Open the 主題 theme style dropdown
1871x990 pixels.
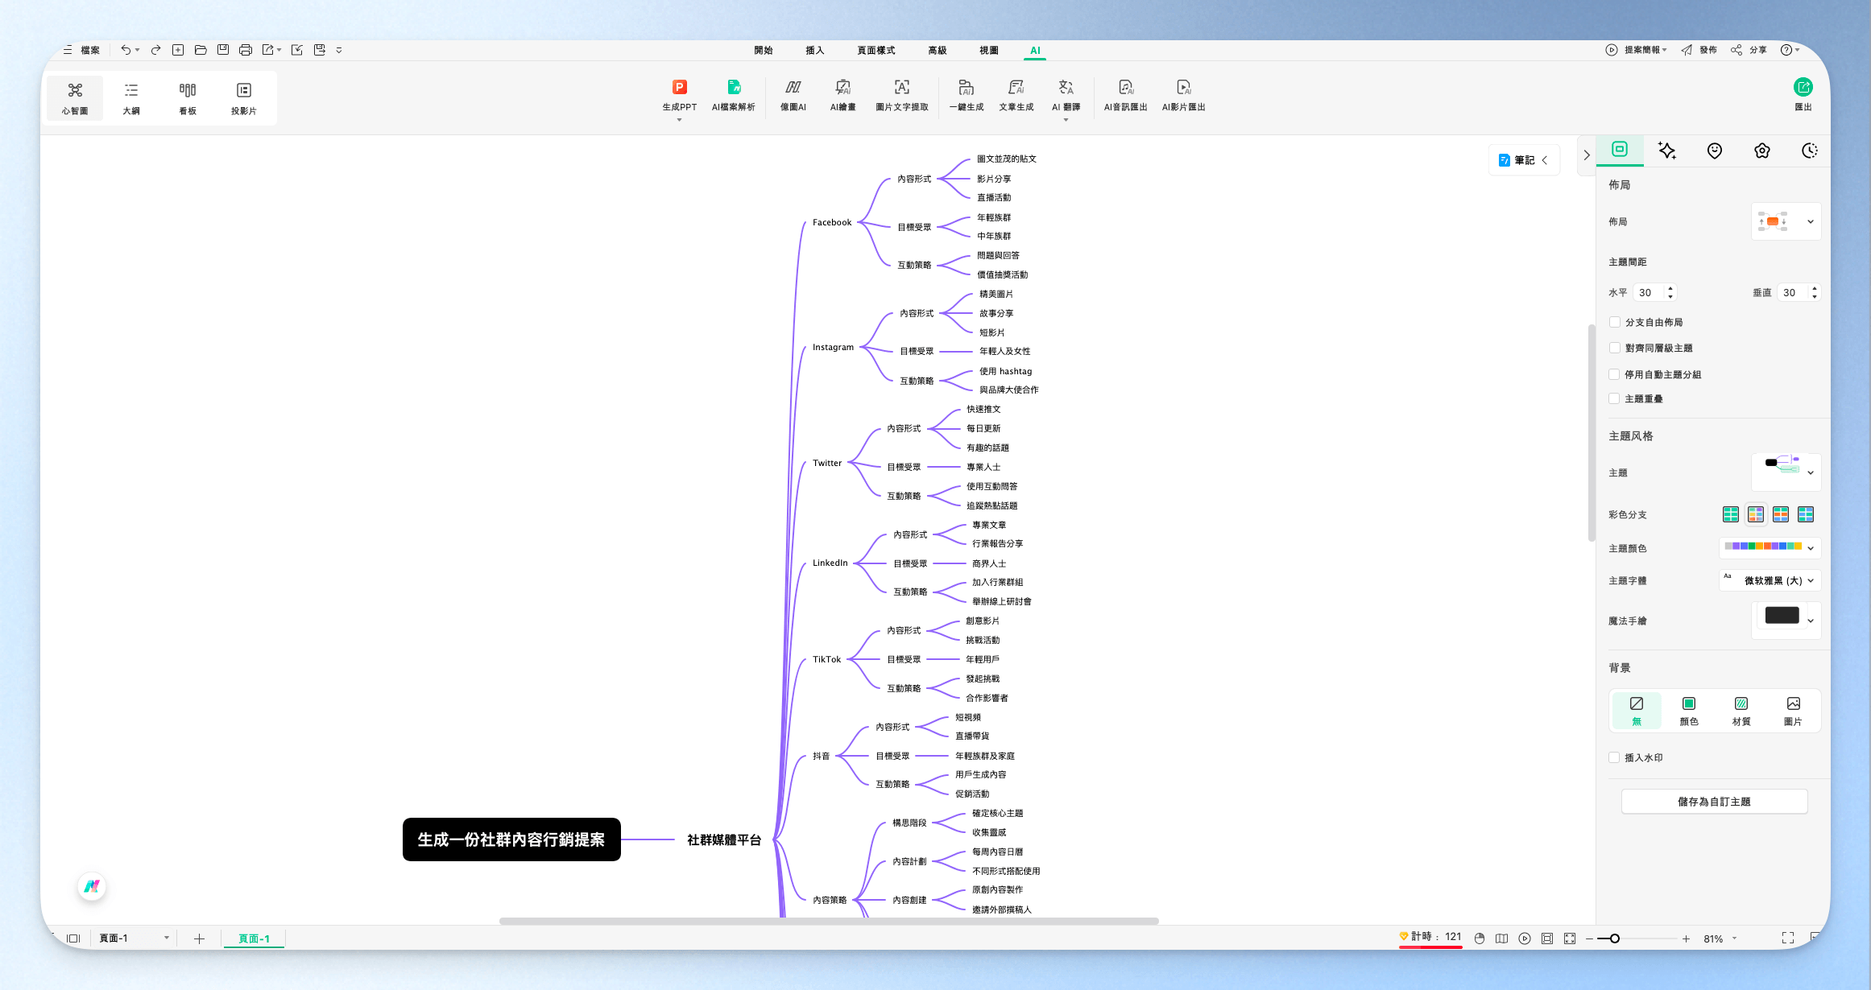click(1786, 472)
